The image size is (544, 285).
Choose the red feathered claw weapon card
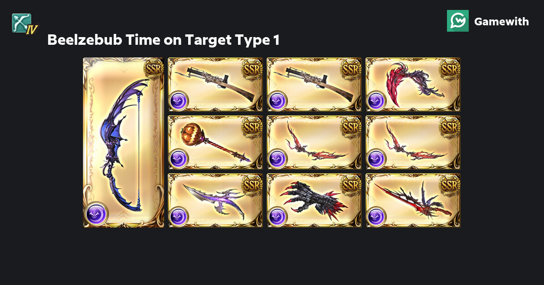point(413,85)
